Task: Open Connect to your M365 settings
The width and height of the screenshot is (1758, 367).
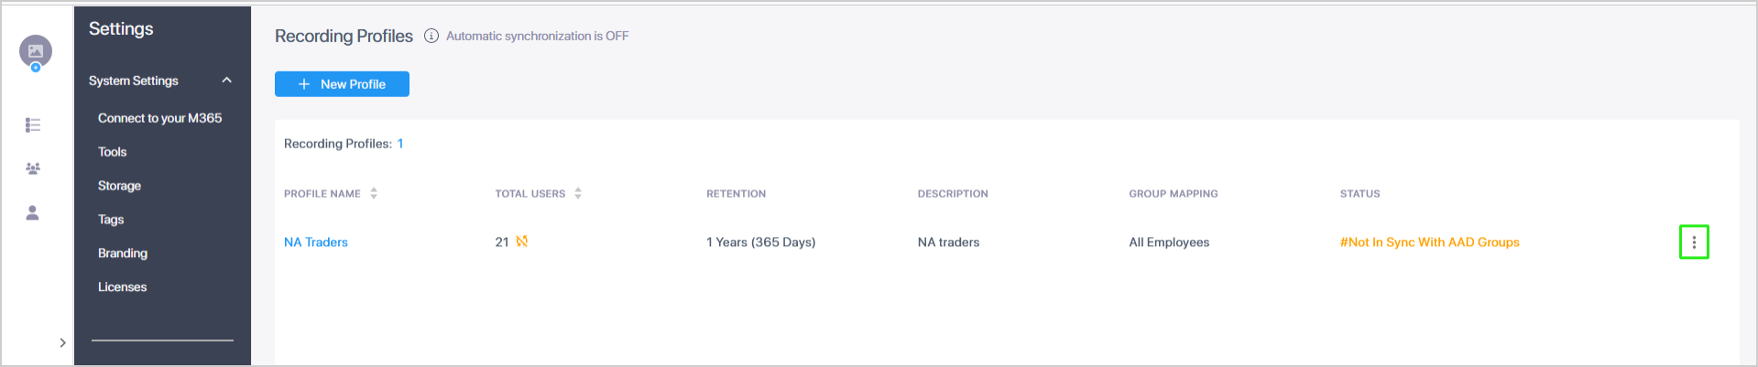Action: [159, 118]
